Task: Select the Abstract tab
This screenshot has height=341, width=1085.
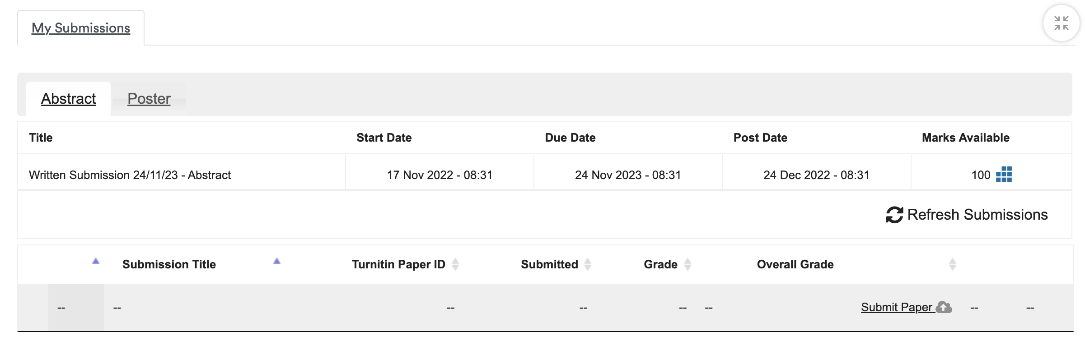Action: click(x=68, y=98)
